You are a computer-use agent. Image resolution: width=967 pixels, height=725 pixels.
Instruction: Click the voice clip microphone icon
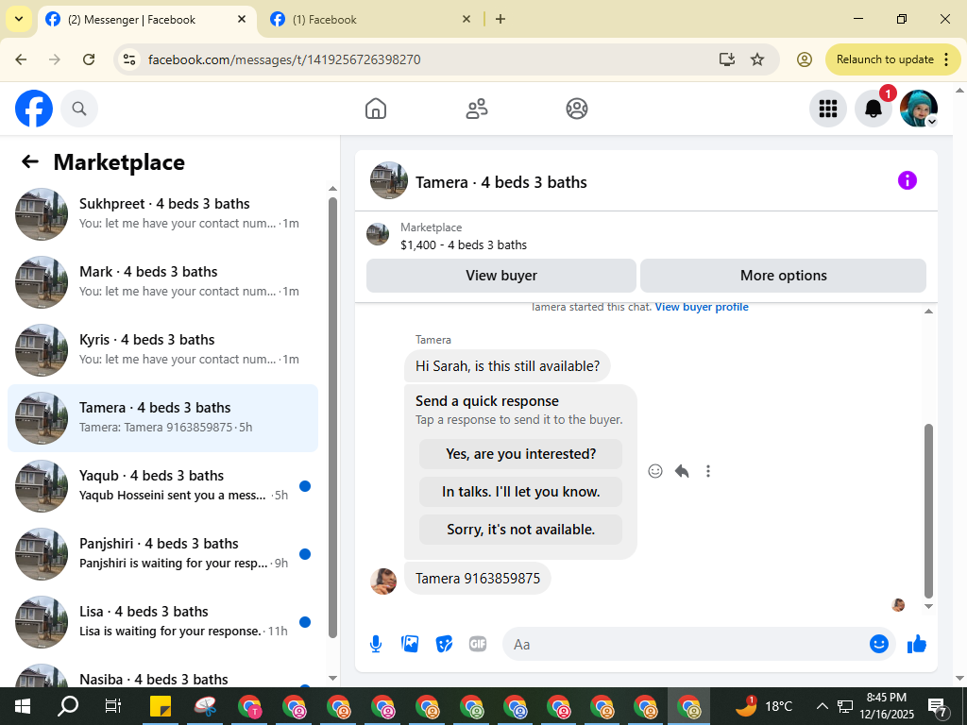(x=376, y=644)
